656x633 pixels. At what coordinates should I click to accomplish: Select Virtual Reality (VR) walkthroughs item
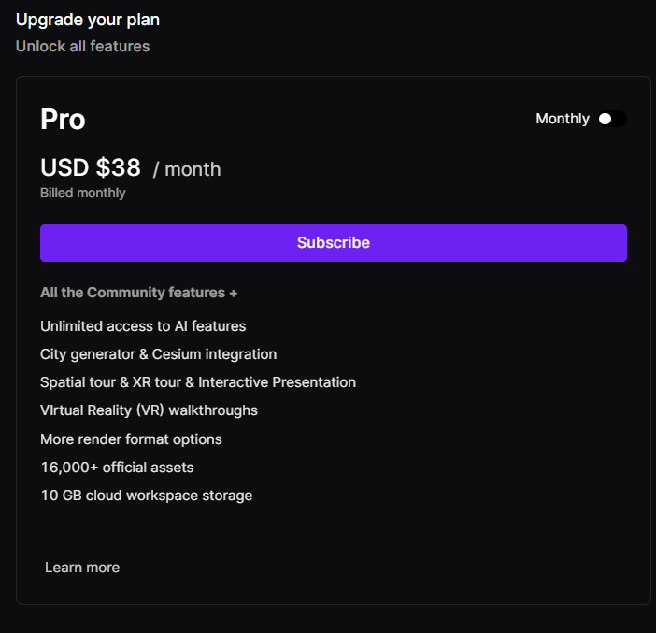[149, 410]
